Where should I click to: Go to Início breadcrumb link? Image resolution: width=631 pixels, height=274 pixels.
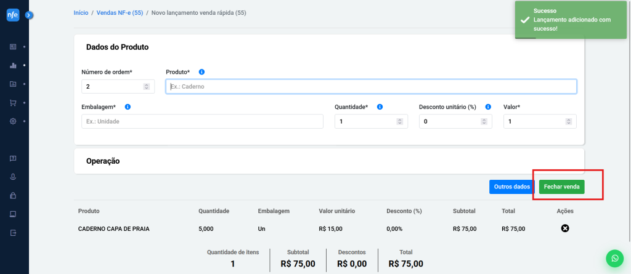pyautogui.click(x=81, y=12)
